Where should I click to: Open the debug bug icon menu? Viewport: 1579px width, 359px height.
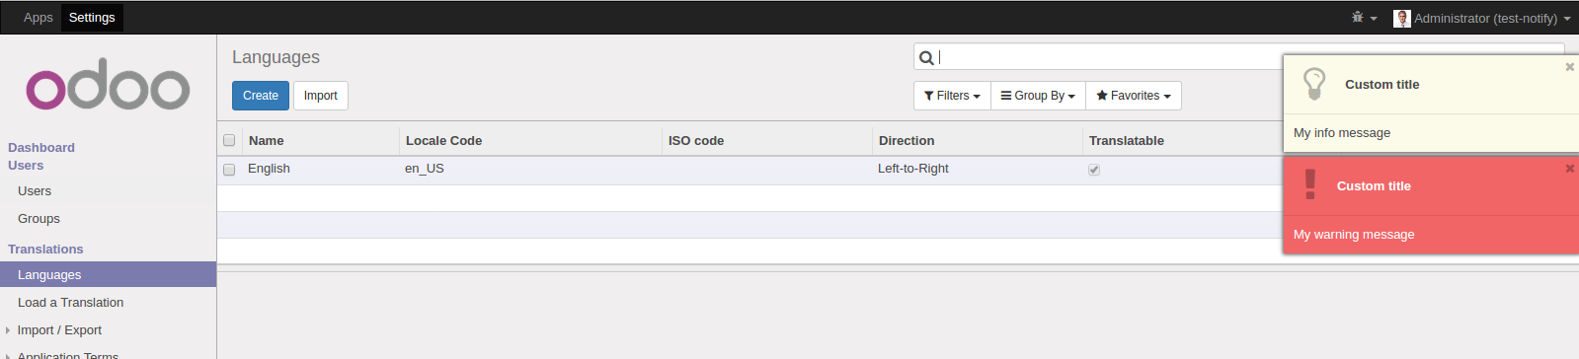tap(1364, 18)
